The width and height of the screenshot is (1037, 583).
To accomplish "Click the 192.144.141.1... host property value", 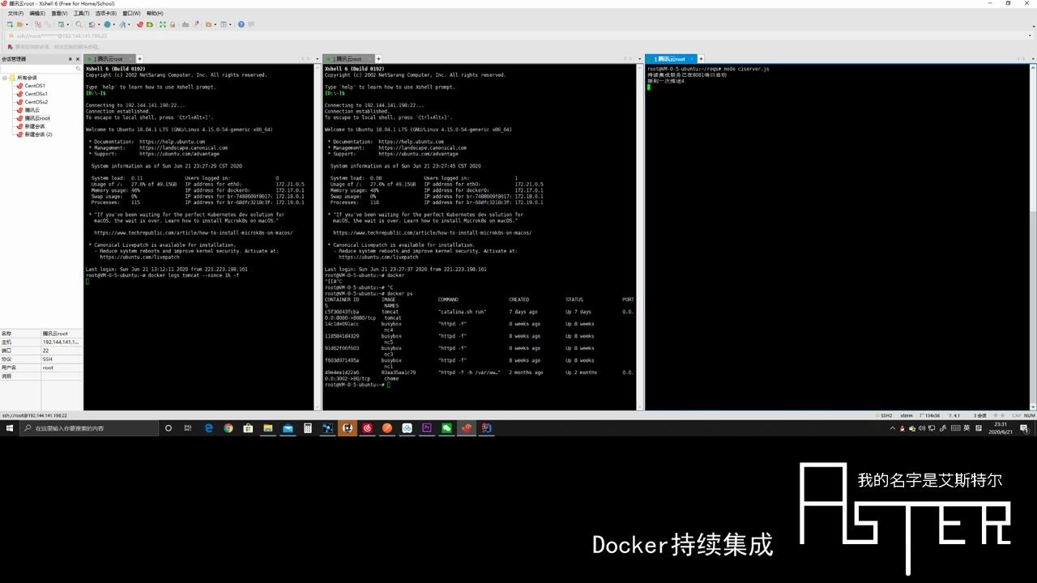I will pos(61,342).
